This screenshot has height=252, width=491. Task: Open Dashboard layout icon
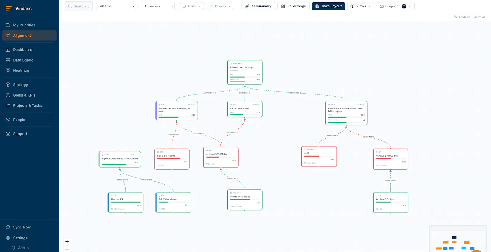(8, 50)
